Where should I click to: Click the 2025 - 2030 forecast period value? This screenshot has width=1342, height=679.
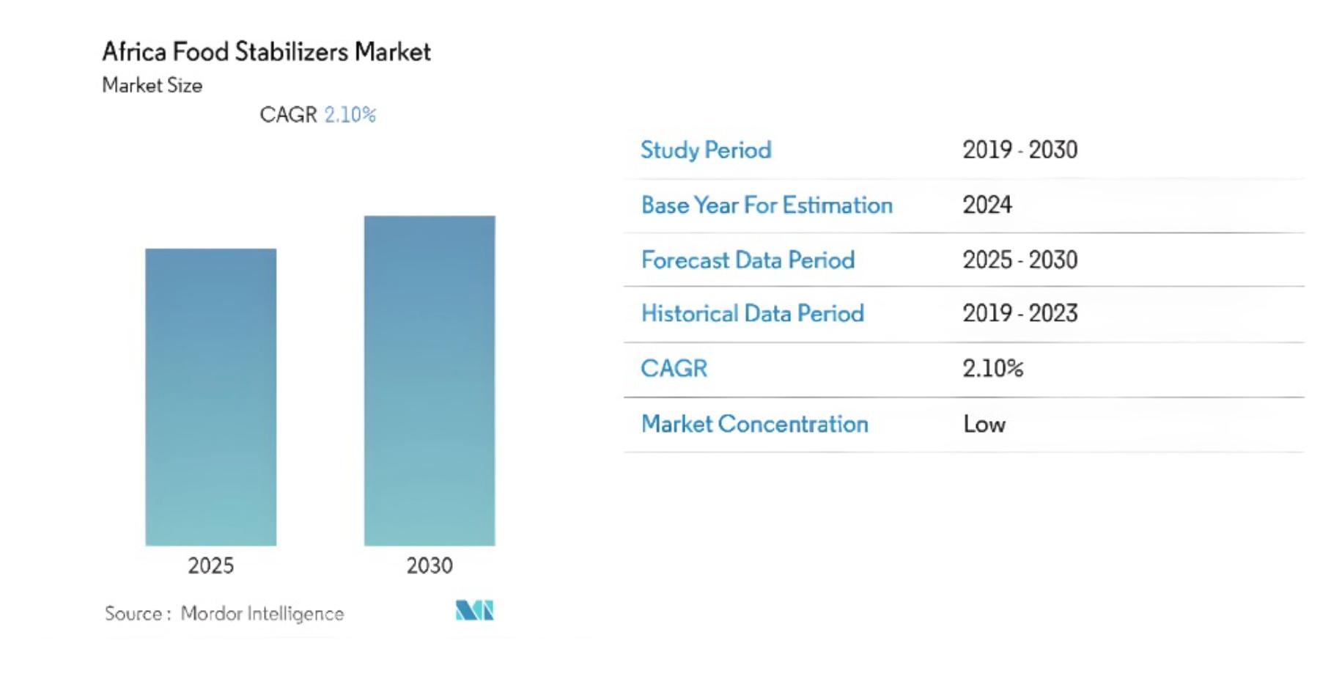pos(1020,260)
